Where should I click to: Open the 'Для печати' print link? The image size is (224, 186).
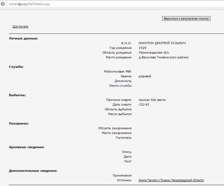tap(20, 27)
